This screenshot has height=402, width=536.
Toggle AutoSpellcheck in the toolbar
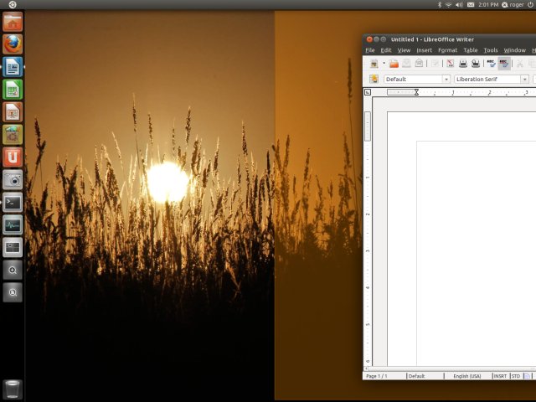click(504, 64)
